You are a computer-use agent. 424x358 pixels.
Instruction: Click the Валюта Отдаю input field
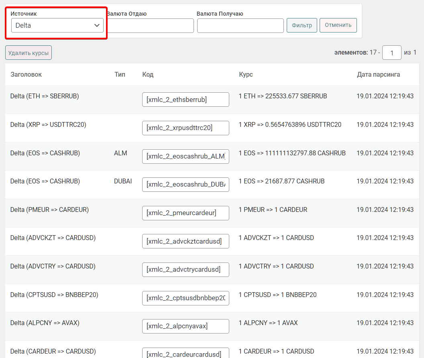coord(151,26)
